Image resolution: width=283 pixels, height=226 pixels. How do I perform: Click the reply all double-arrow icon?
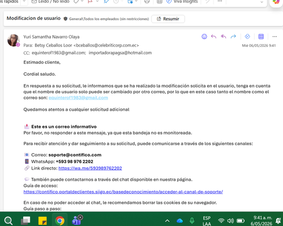click(x=224, y=37)
